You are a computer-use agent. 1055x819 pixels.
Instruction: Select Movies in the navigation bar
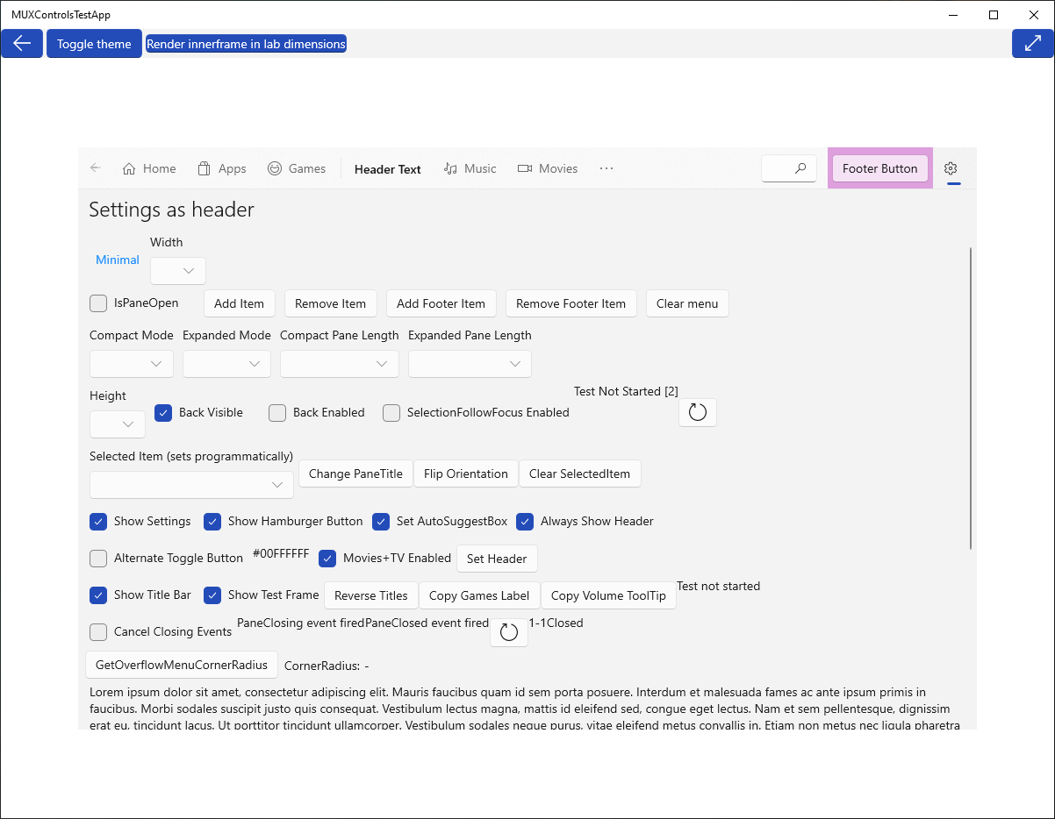[547, 168]
